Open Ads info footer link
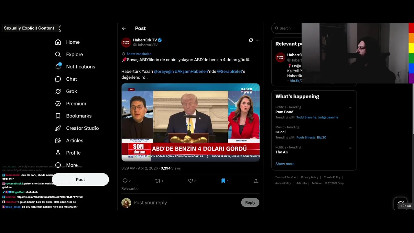 (301, 183)
